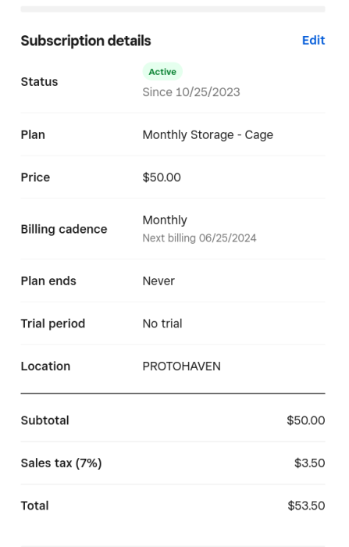Click the Trial period label
The height and width of the screenshot is (547, 349).
pos(53,324)
